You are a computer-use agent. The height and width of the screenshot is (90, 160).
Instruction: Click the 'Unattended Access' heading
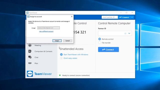coord(71,49)
